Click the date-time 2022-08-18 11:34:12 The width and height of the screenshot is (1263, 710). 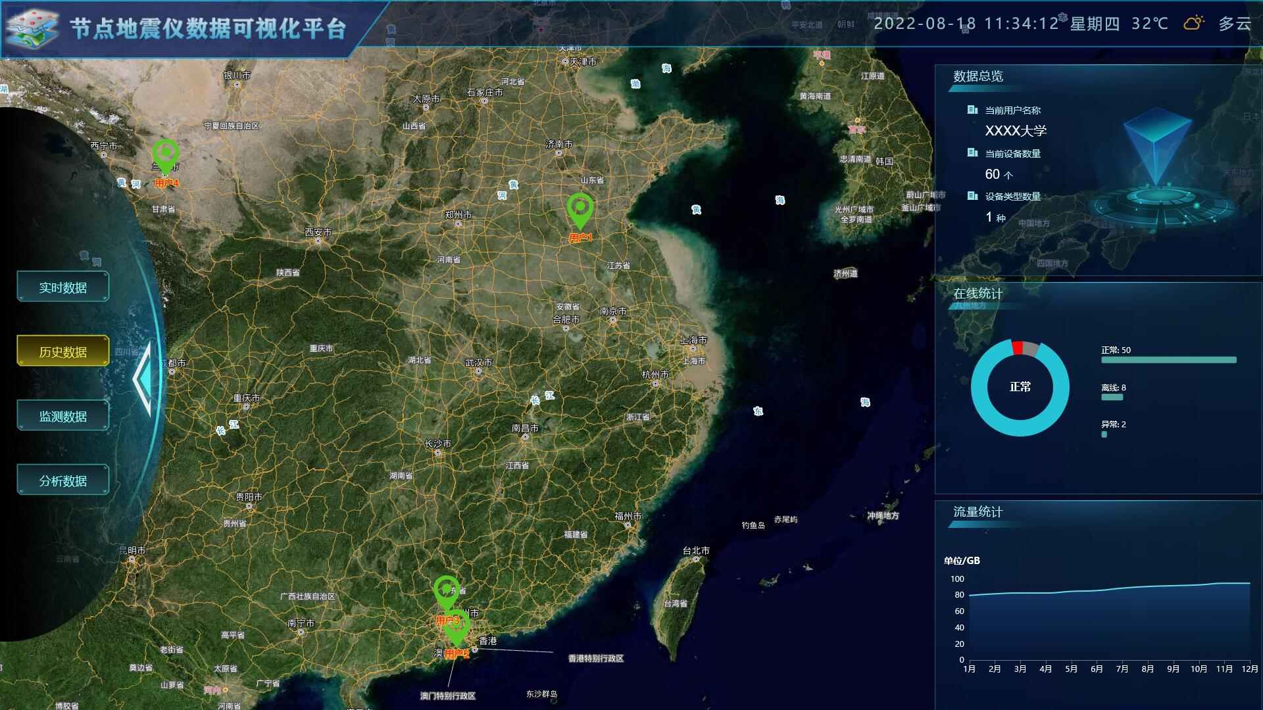pos(966,24)
